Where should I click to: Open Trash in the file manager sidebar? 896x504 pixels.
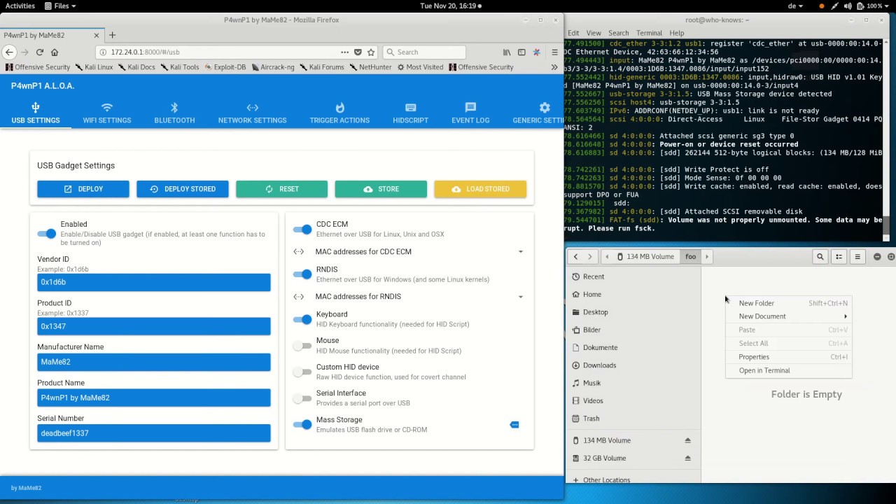click(633, 419)
